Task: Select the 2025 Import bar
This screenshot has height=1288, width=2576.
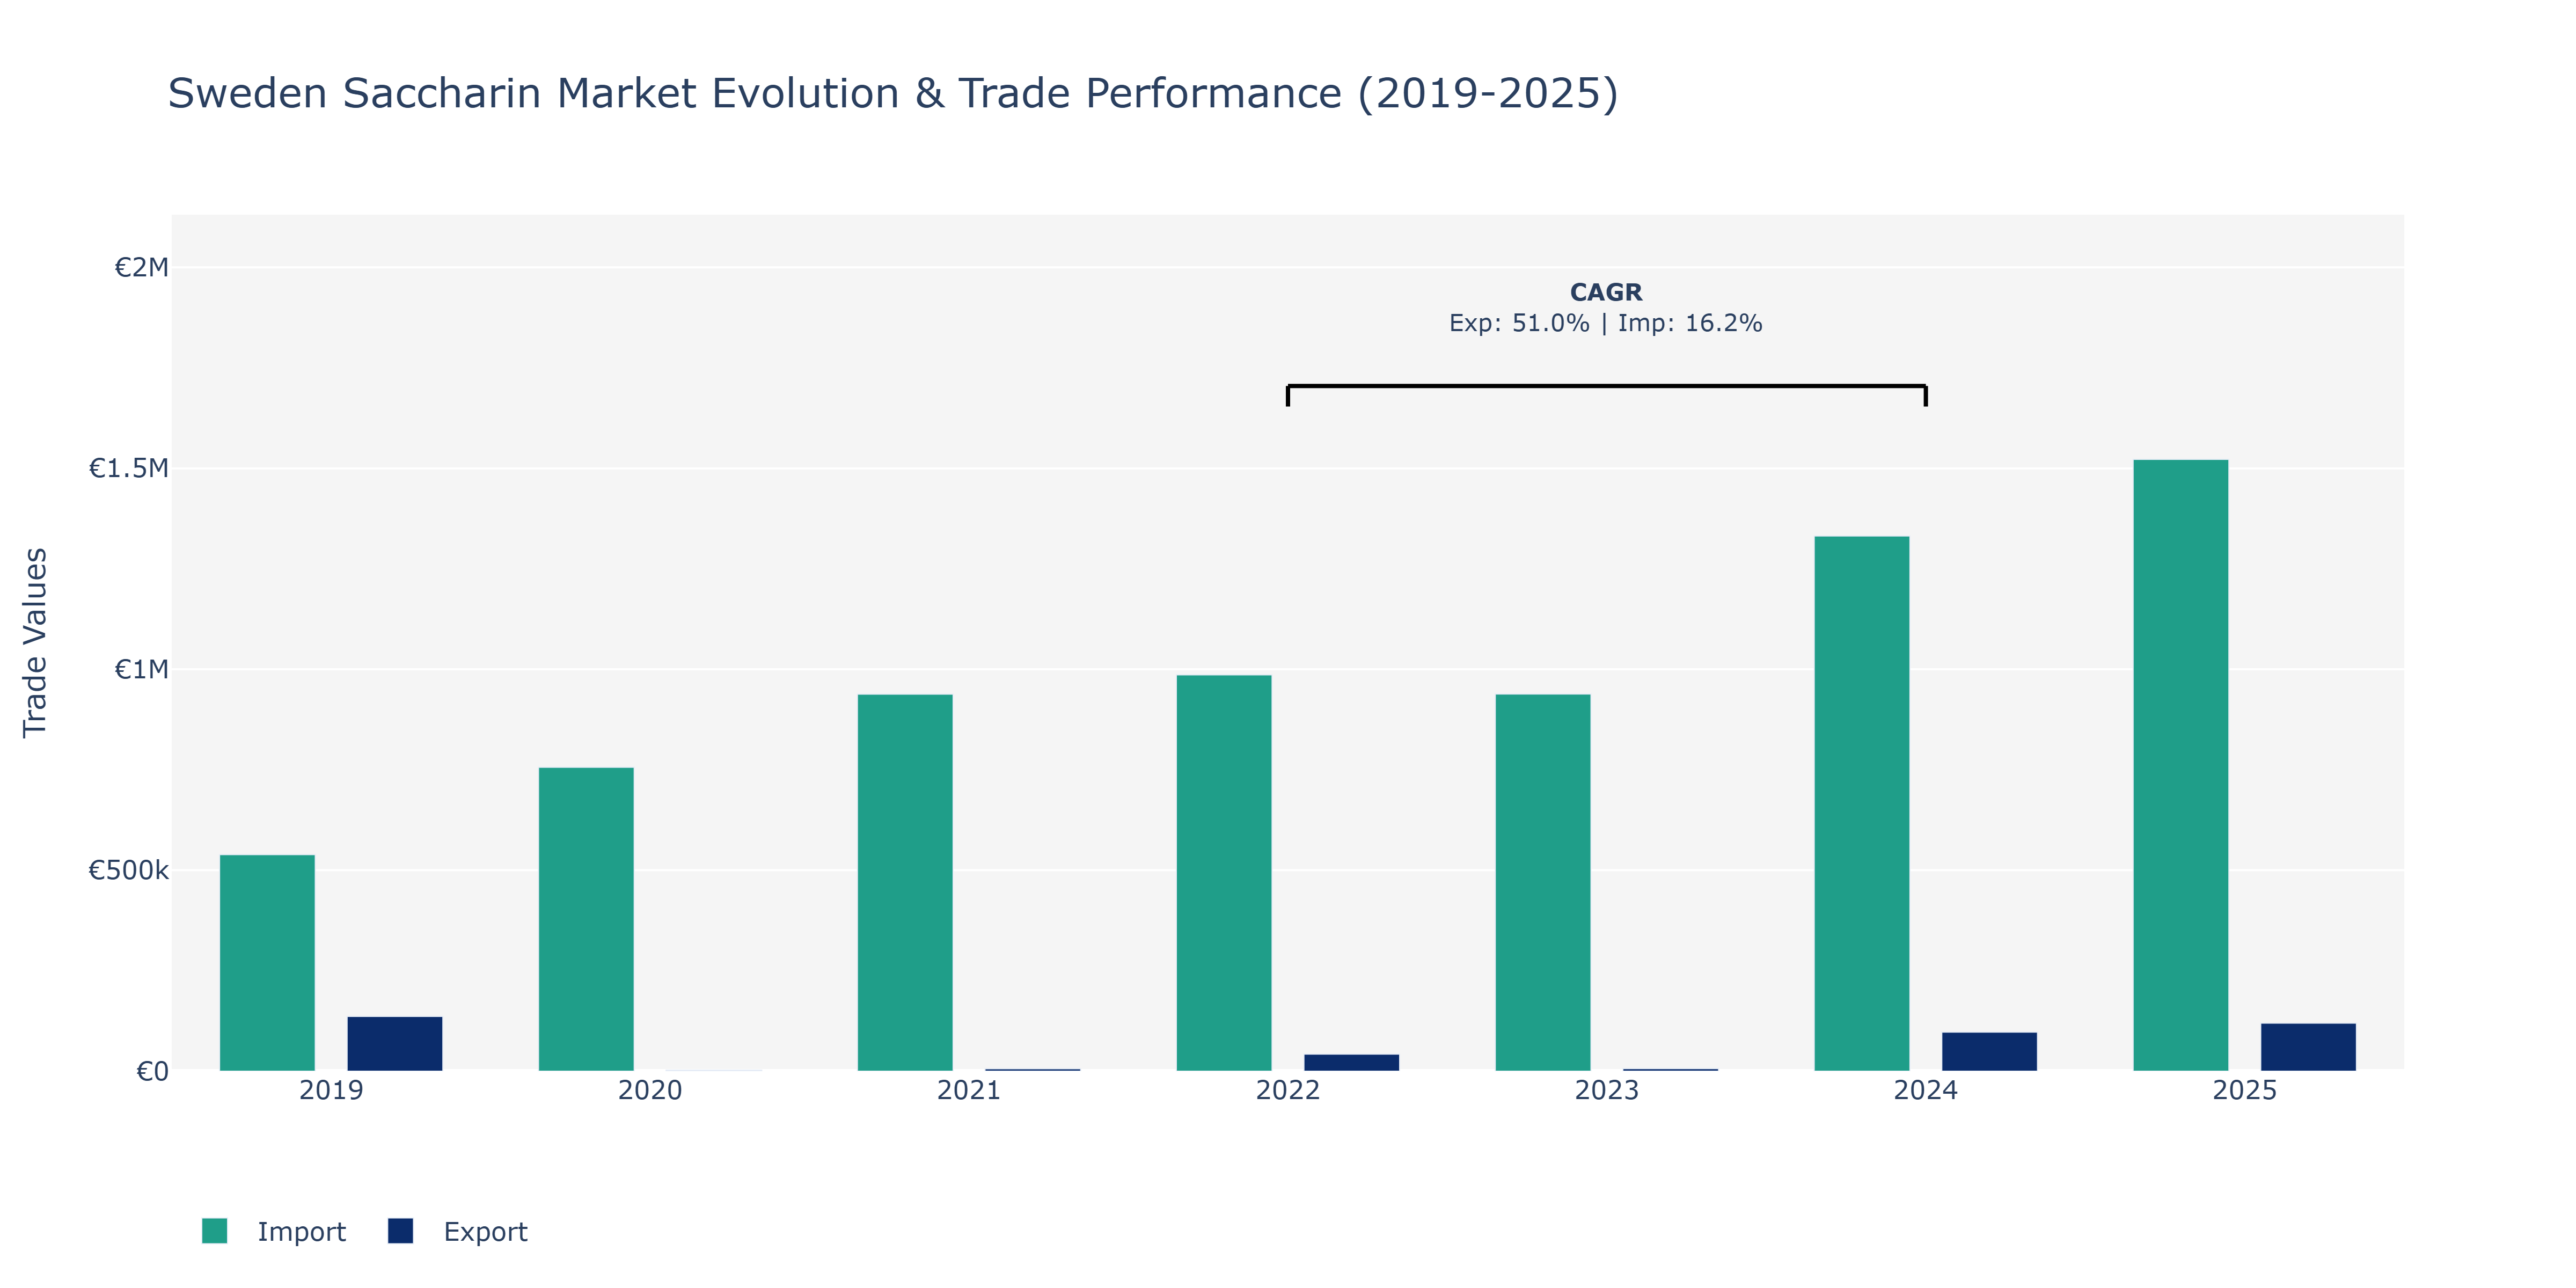Action: point(2181,766)
